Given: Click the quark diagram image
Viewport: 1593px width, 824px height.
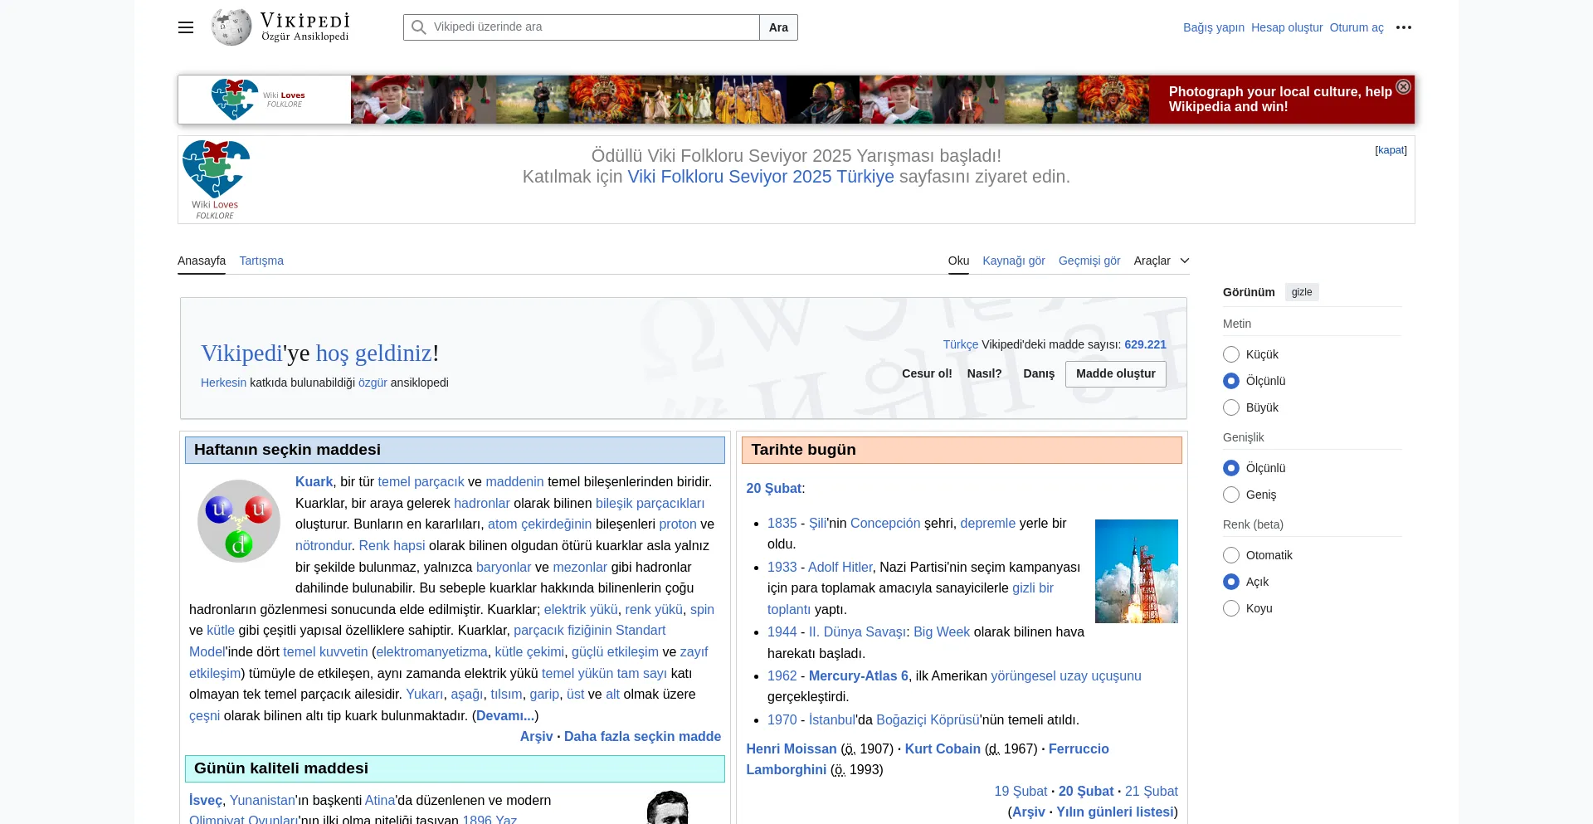Looking at the screenshot, I should [238, 520].
